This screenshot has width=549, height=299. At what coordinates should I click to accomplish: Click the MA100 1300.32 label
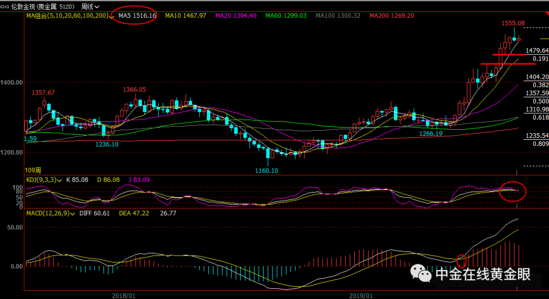[338, 15]
